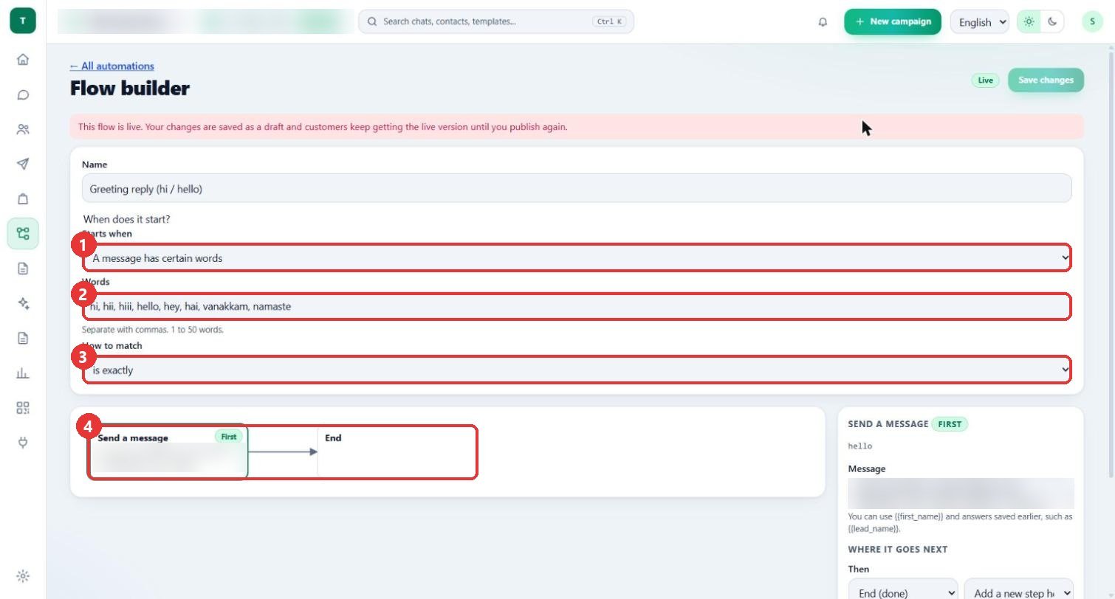Open the Starts when trigger dropdown
Screen dimensions: 1115x599
577,258
